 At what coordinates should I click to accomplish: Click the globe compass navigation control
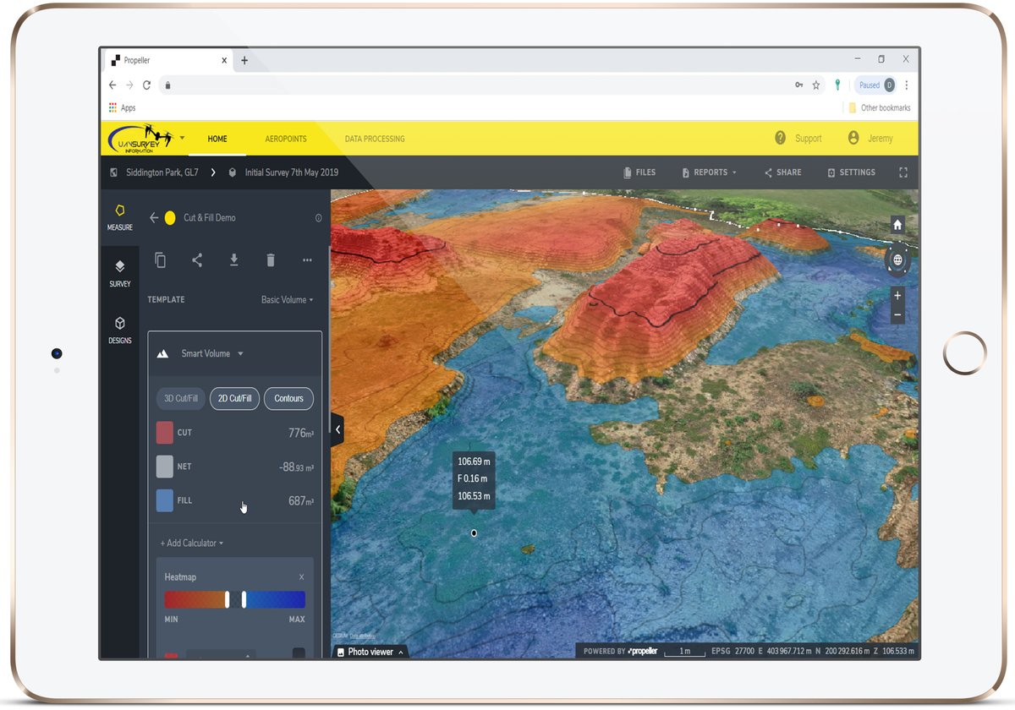pos(897,260)
